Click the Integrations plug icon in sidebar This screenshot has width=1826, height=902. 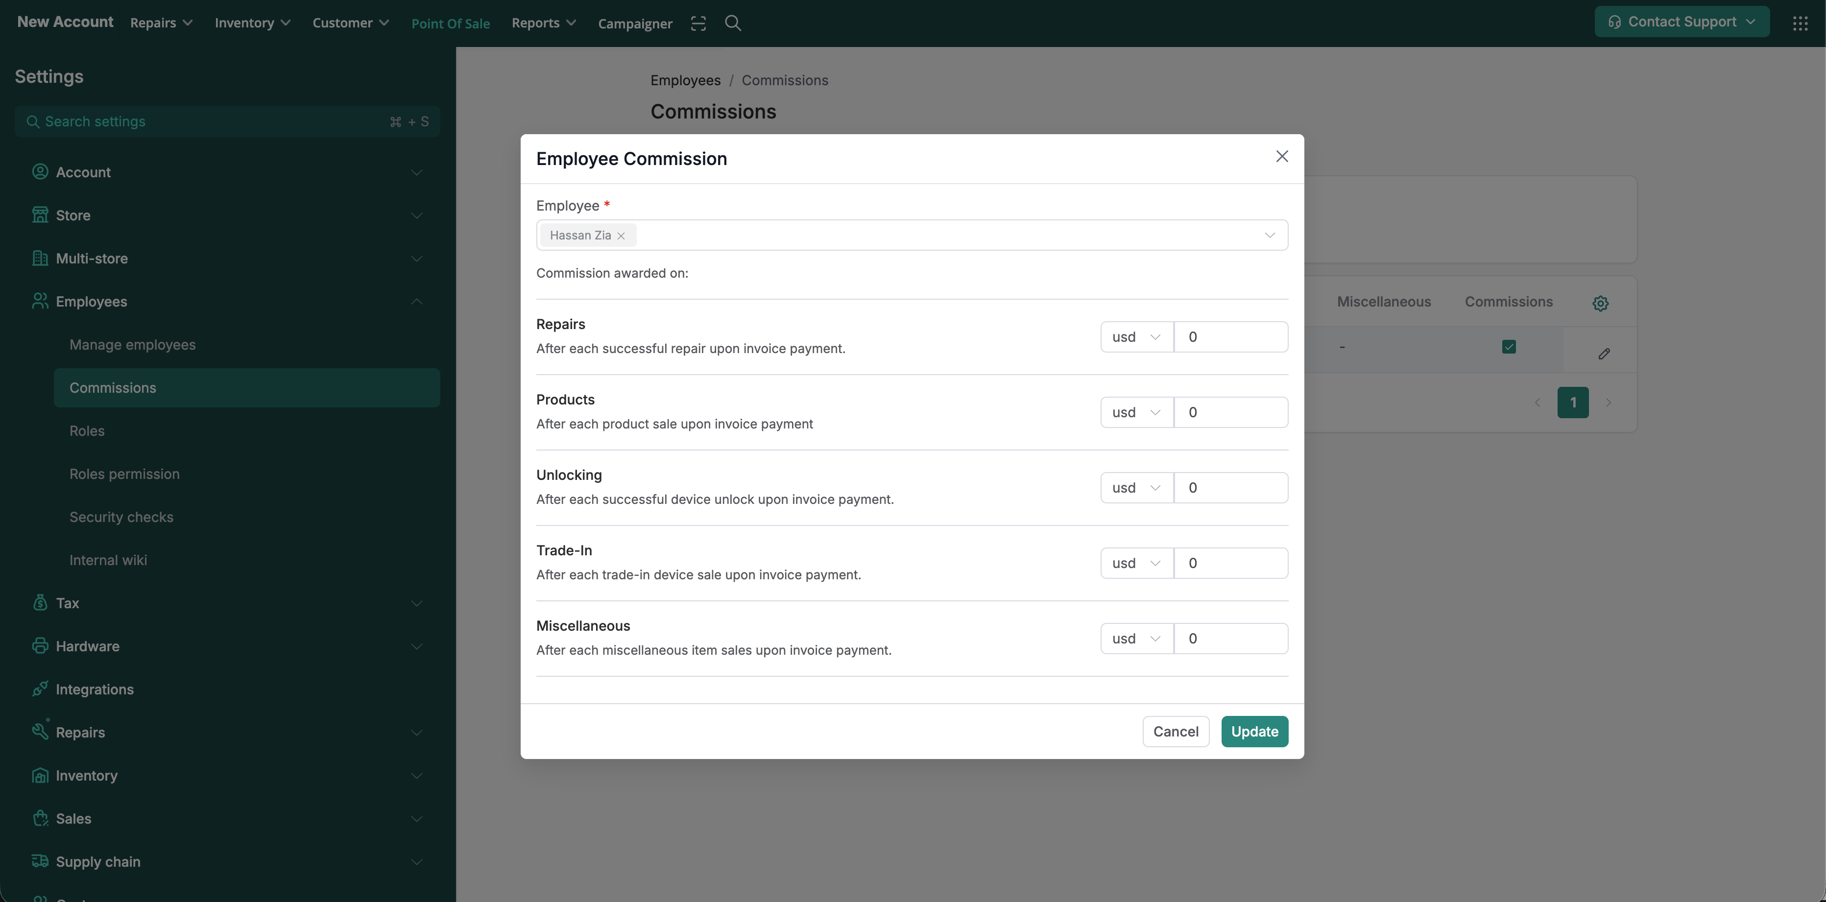[x=40, y=688]
